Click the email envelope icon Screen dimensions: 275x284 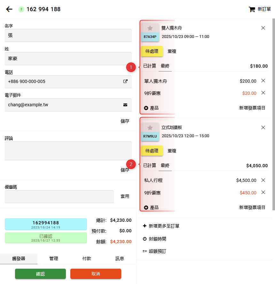pos(125,105)
